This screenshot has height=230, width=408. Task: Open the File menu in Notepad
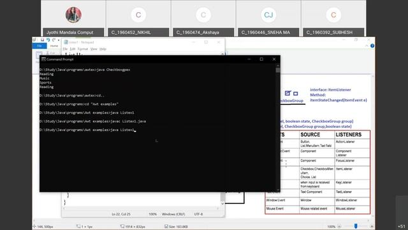coord(65,49)
